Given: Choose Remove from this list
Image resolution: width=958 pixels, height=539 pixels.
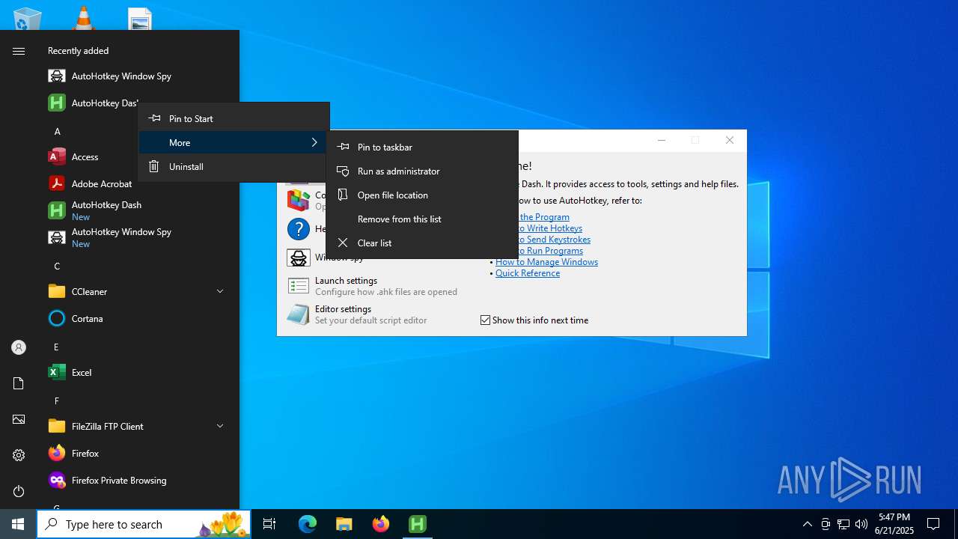Looking at the screenshot, I should click(422, 219).
